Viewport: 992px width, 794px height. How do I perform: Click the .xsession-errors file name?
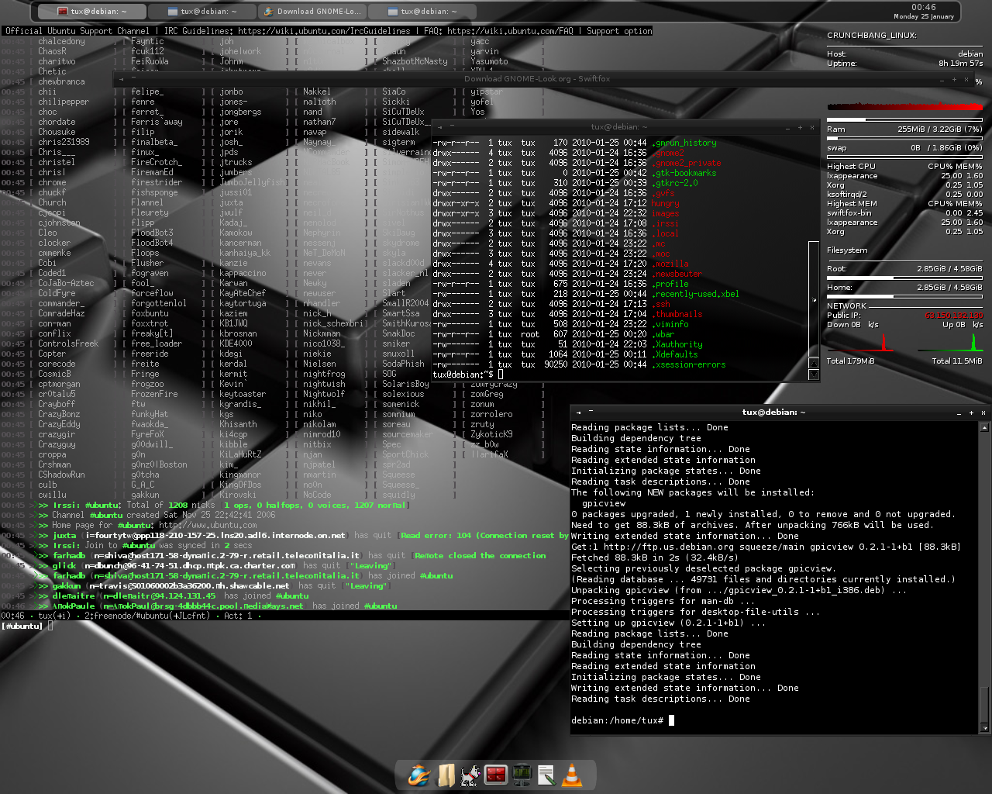689,364
